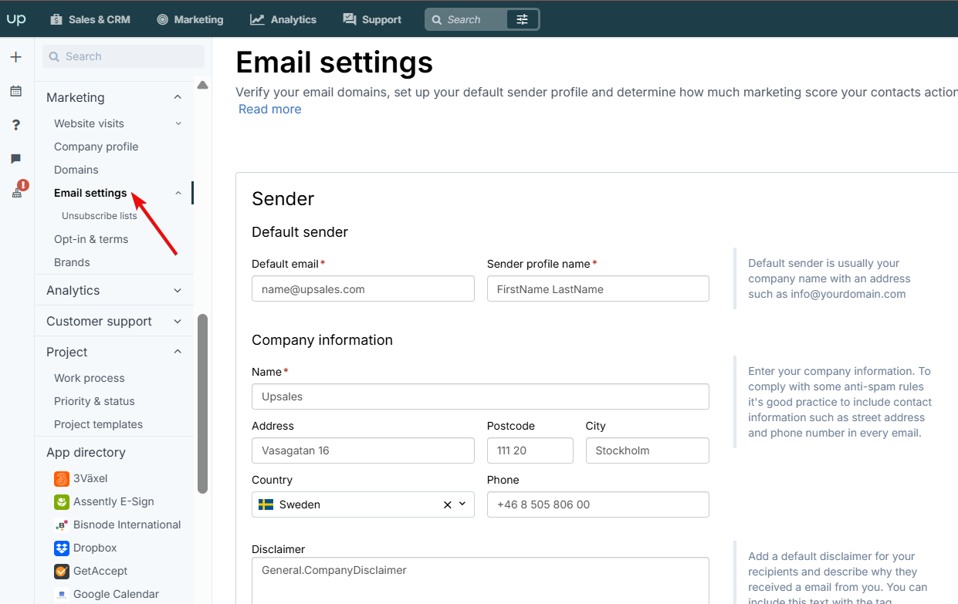
Task: Click the question mark help icon
Action: [15, 125]
